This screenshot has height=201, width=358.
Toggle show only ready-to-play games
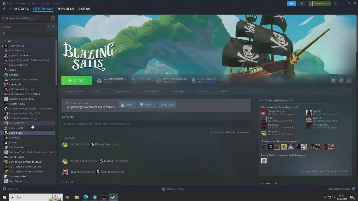tap(54, 27)
